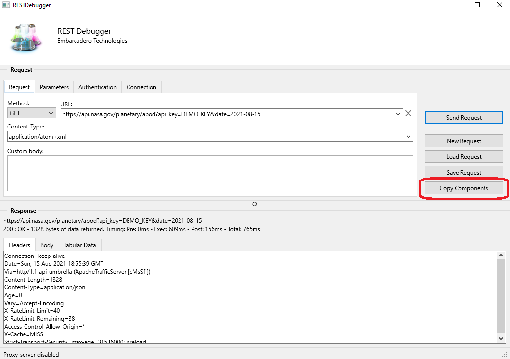The image size is (510, 359).
Task: Click the Load Request button
Action: (x=463, y=156)
